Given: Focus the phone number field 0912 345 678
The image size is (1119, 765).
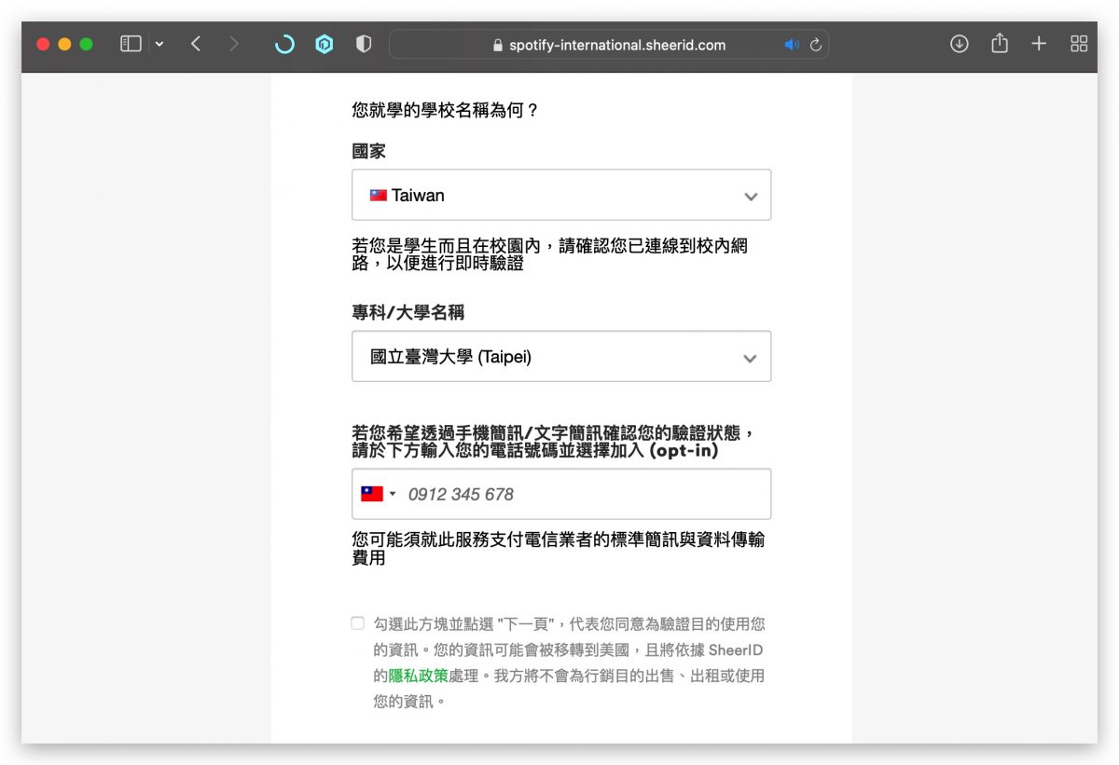Looking at the screenshot, I should tap(561, 494).
